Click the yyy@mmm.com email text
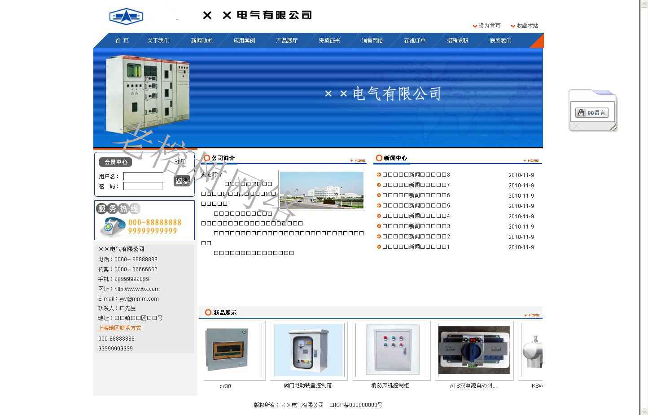The height and width of the screenshot is (415, 648). coord(139,299)
